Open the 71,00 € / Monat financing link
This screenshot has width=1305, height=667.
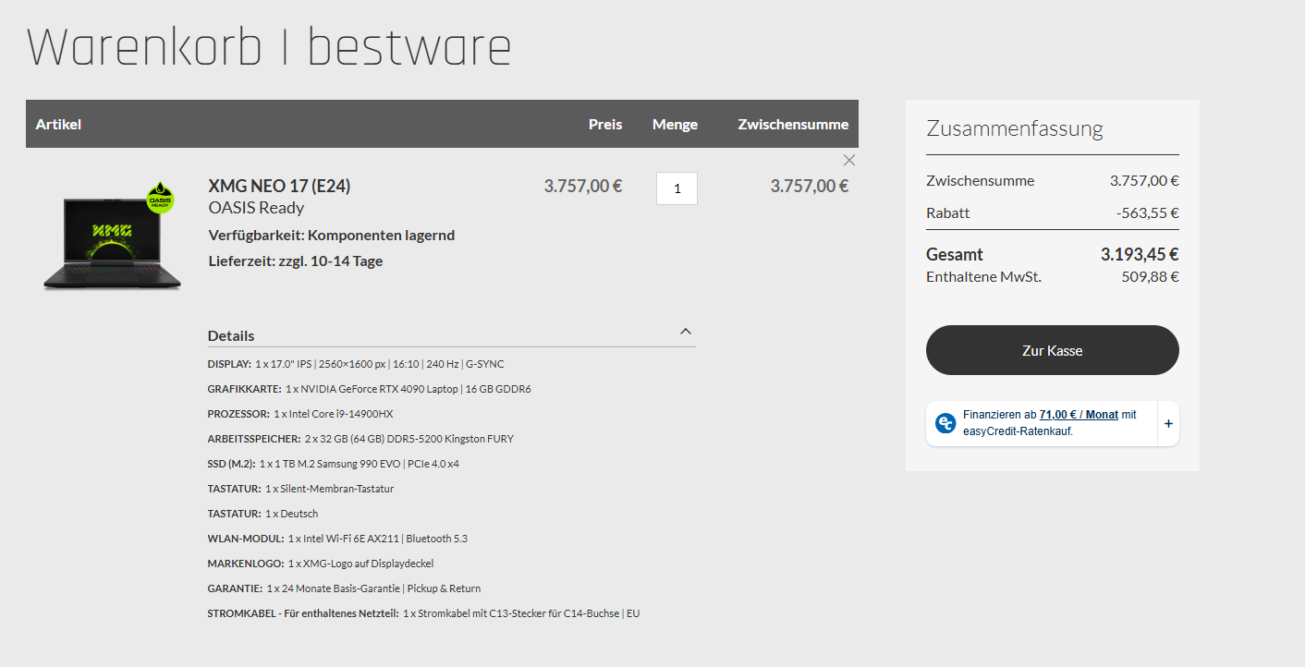pos(1079,415)
